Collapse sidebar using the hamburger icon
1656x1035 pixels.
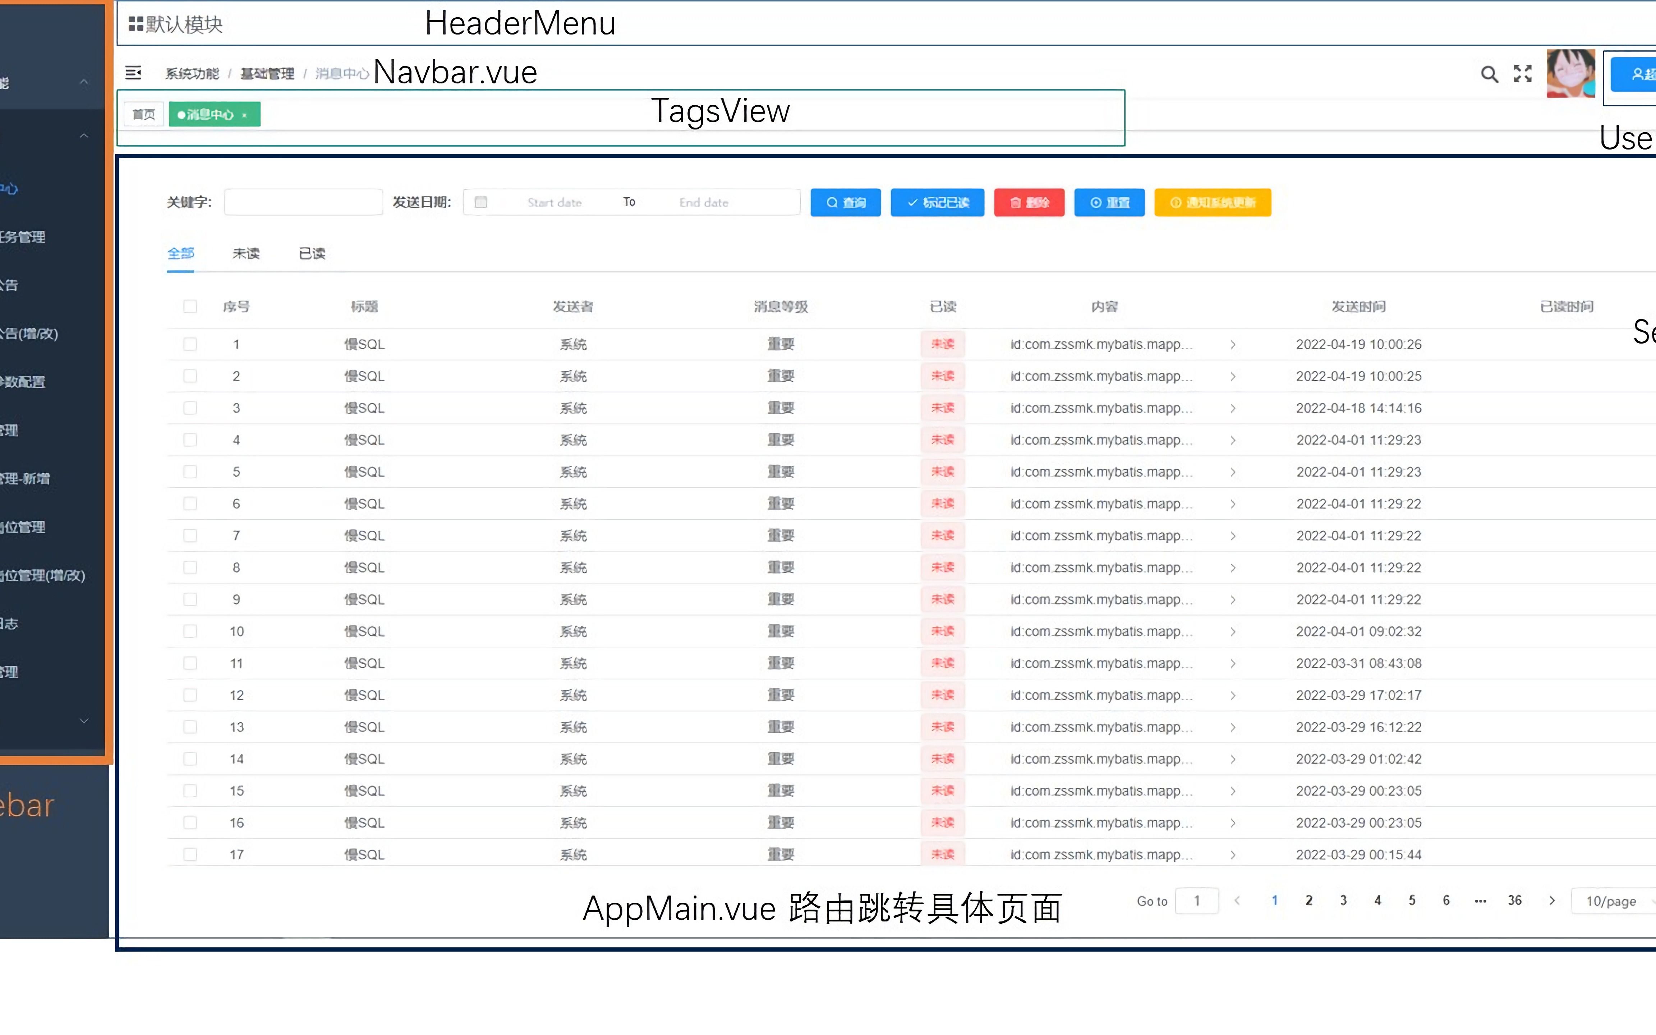(x=133, y=73)
